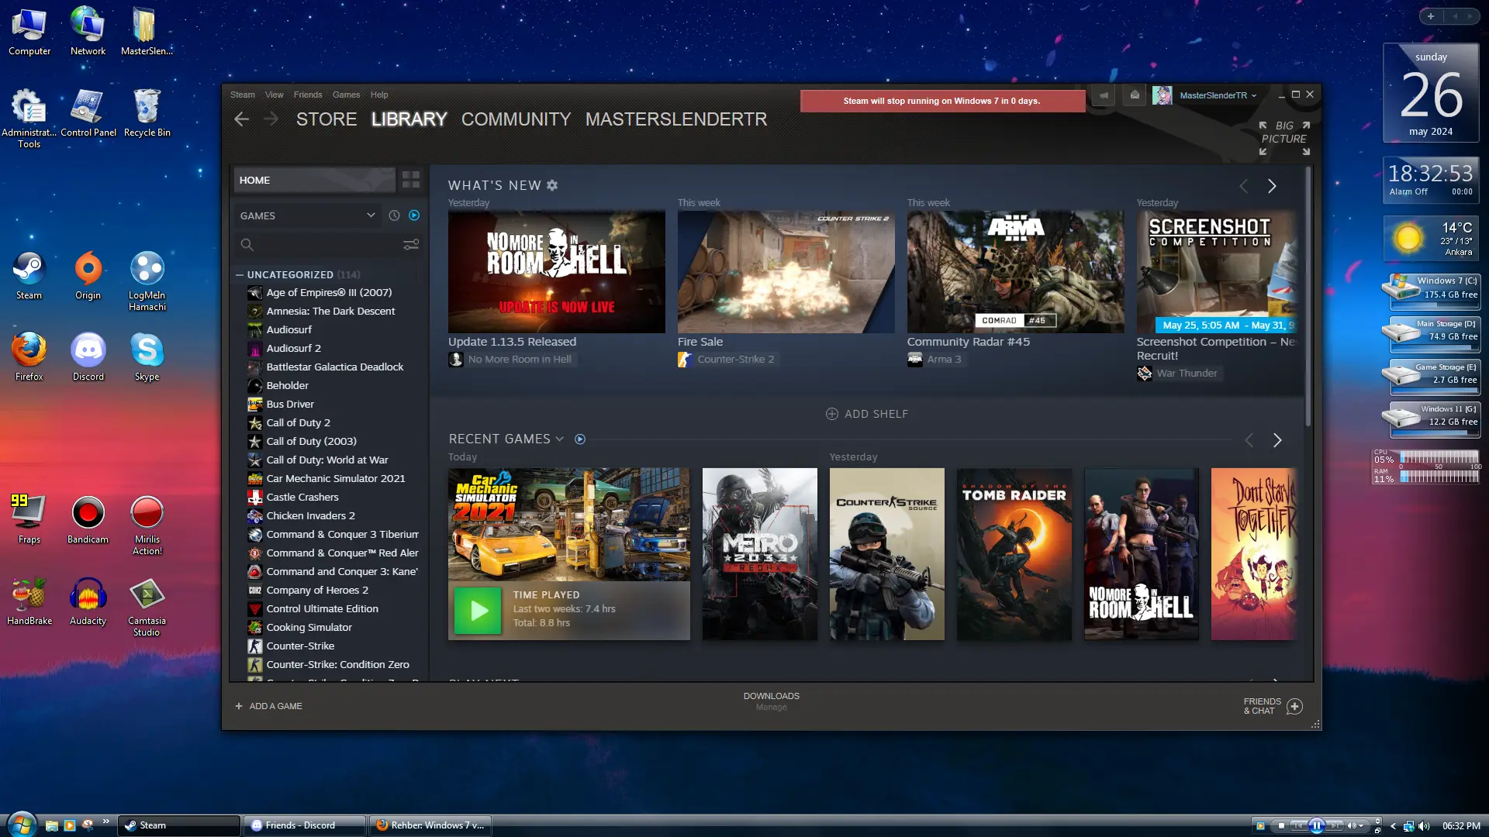Select Castle Crashers in the game list
The width and height of the screenshot is (1489, 837).
coord(332,497)
